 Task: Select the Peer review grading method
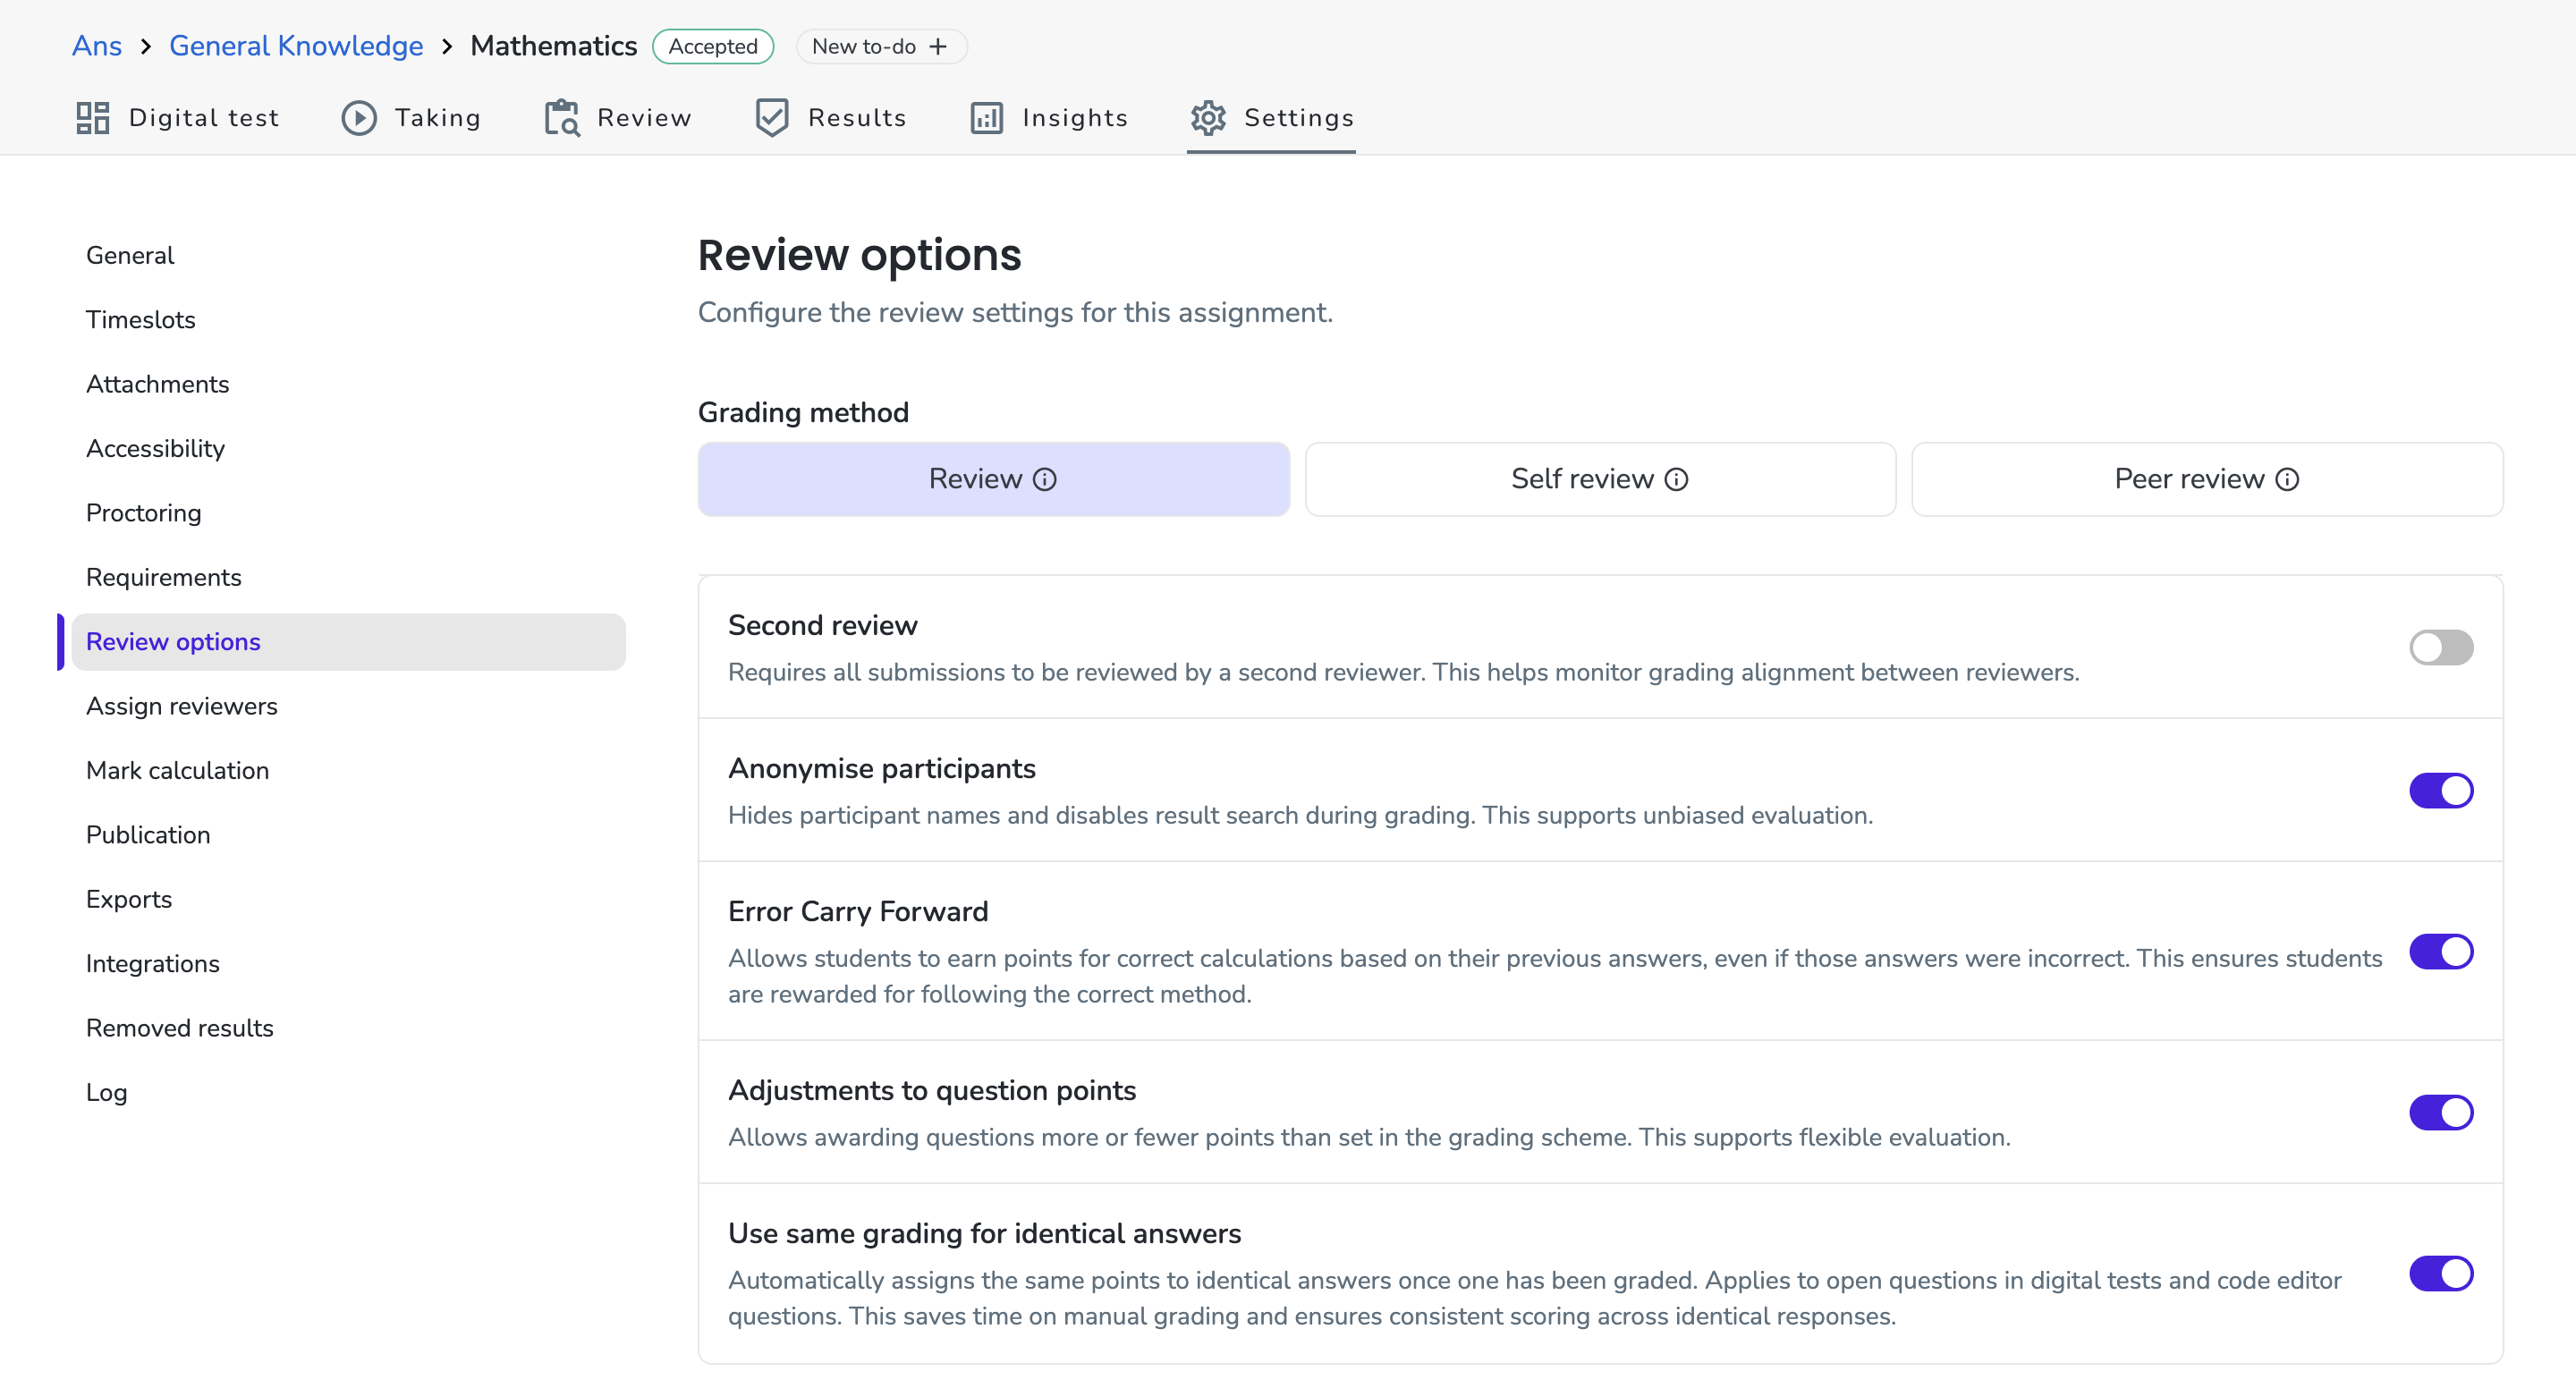click(x=2207, y=479)
